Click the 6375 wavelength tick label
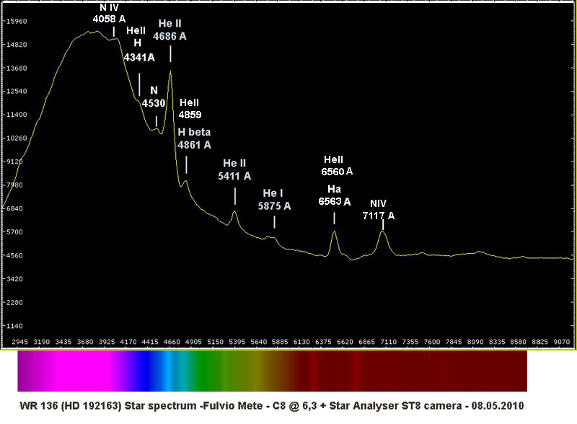 [323, 342]
